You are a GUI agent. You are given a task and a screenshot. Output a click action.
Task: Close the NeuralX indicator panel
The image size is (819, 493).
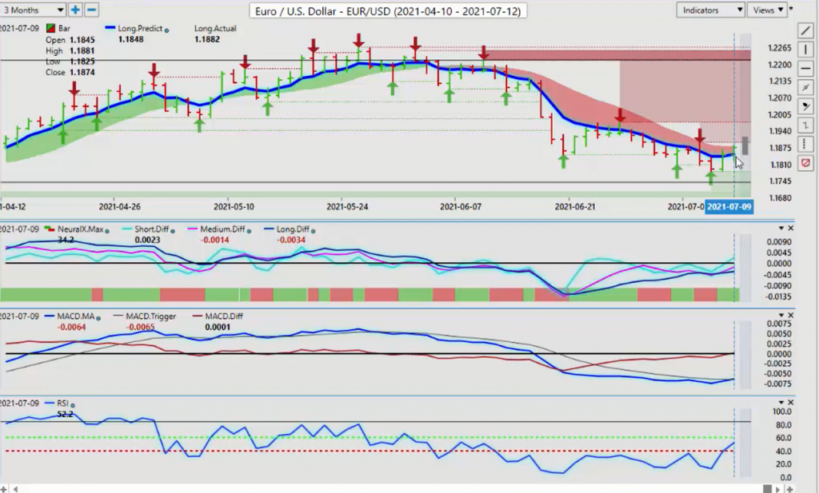point(791,228)
